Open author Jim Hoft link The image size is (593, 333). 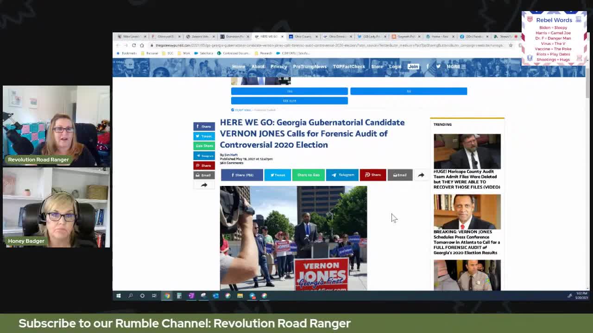point(231,155)
